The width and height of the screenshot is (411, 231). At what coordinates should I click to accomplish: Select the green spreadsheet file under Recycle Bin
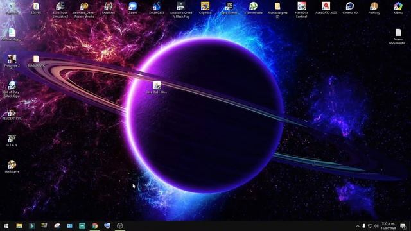coord(12,35)
